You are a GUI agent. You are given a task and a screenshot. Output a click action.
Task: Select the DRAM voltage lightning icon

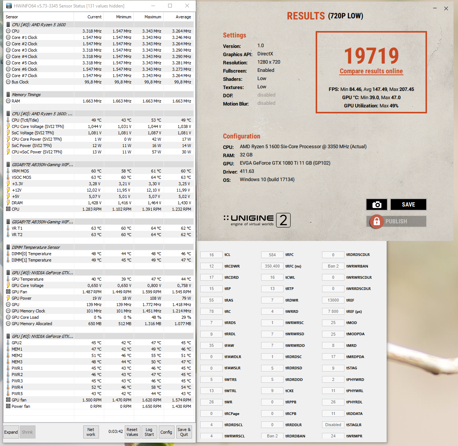point(8,203)
